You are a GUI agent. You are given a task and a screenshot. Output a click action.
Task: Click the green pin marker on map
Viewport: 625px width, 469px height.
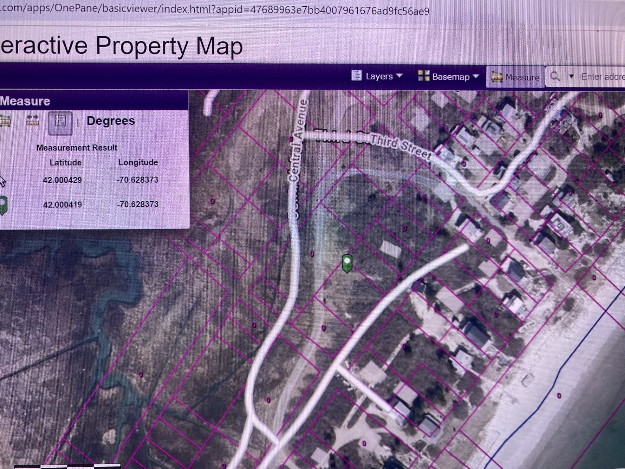347,263
